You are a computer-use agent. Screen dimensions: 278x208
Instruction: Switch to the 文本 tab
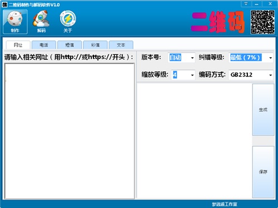pyautogui.click(x=121, y=45)
